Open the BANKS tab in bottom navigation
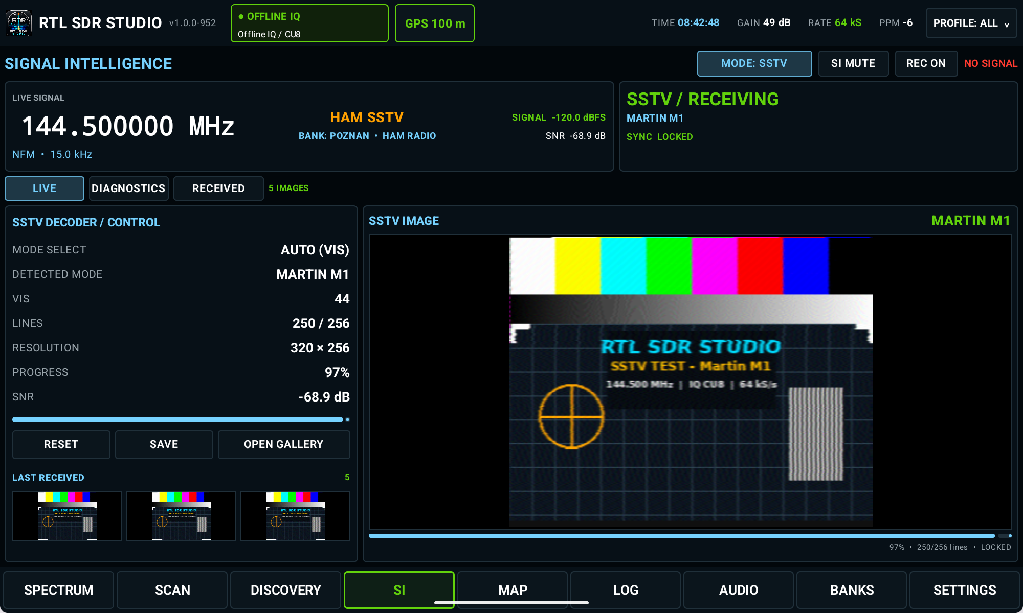This screenshot has width=1023, height=613. [852, 590]
